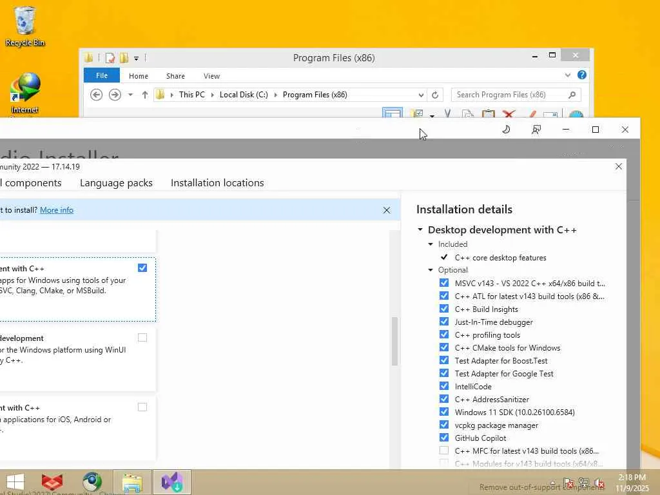Open the More info link
Viewport: 660px width, 495px height.
tap(57, 210)
